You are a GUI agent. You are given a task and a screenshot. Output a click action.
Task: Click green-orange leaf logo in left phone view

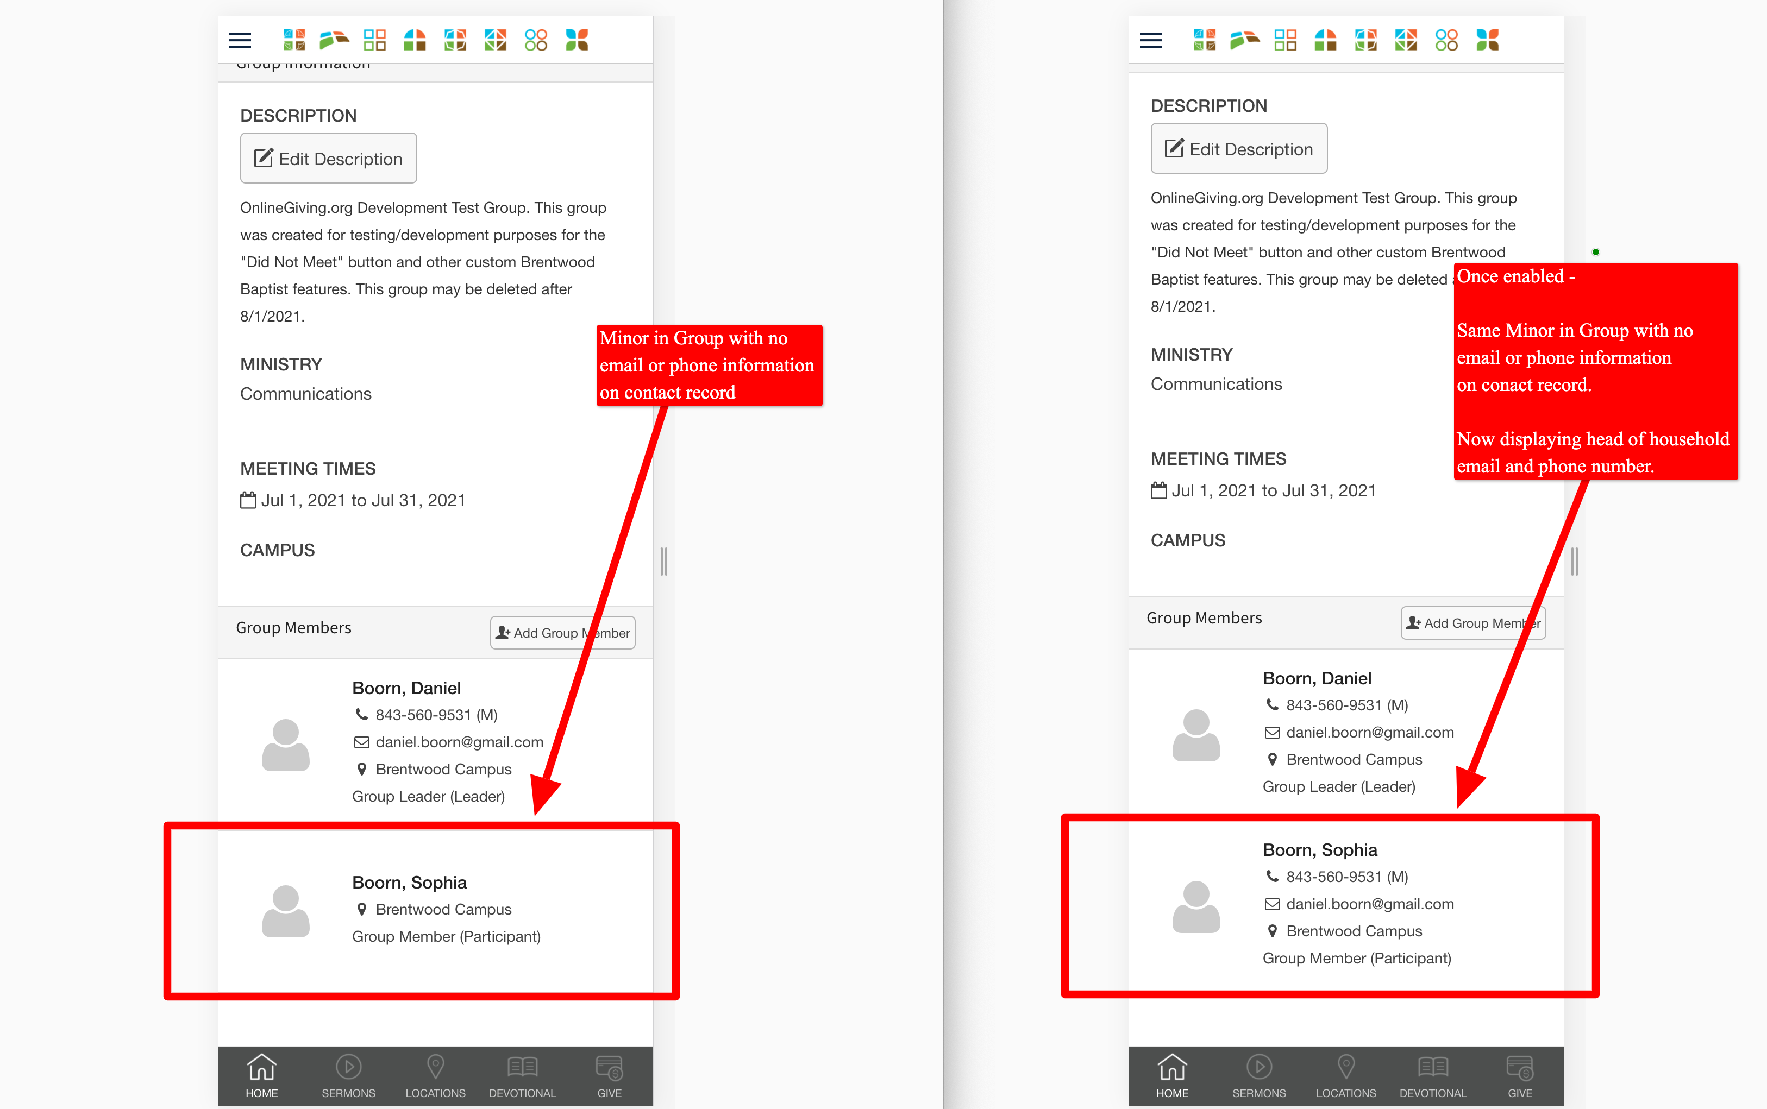334,40
